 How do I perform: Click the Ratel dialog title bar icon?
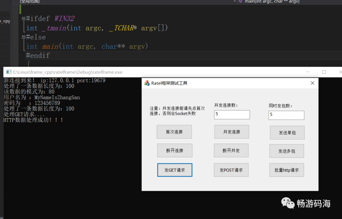click(147, 83)
